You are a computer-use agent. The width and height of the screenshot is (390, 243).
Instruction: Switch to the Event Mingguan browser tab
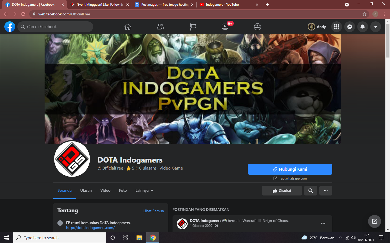coord(99,5)
